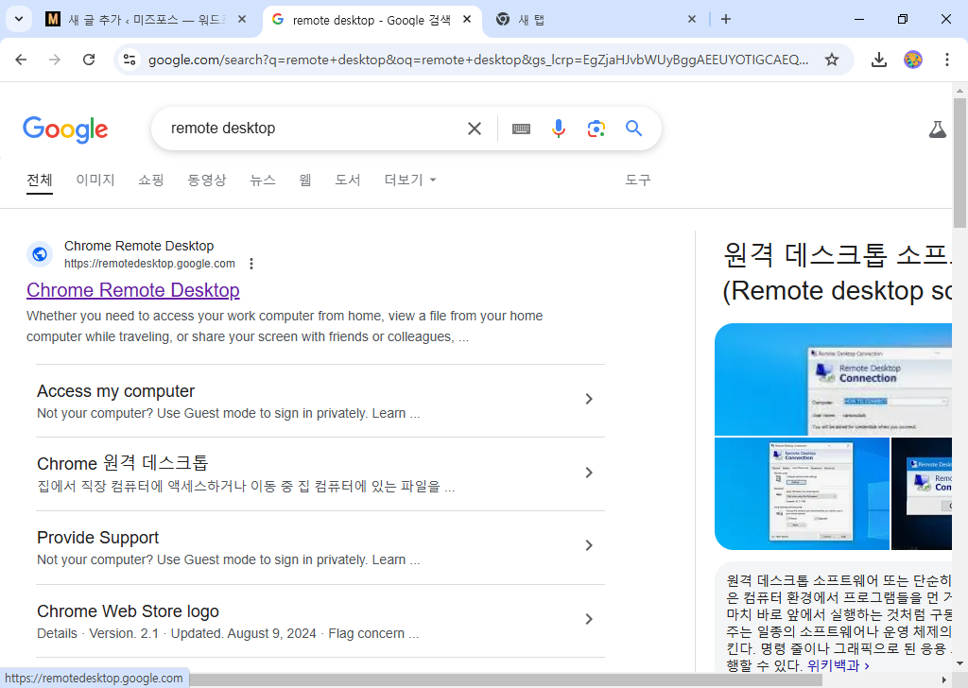Open the Chrome 원격 데스크톱 sitelink
Image resolution: width=968 pixels, height=688 pixels.
pos(123,463)
